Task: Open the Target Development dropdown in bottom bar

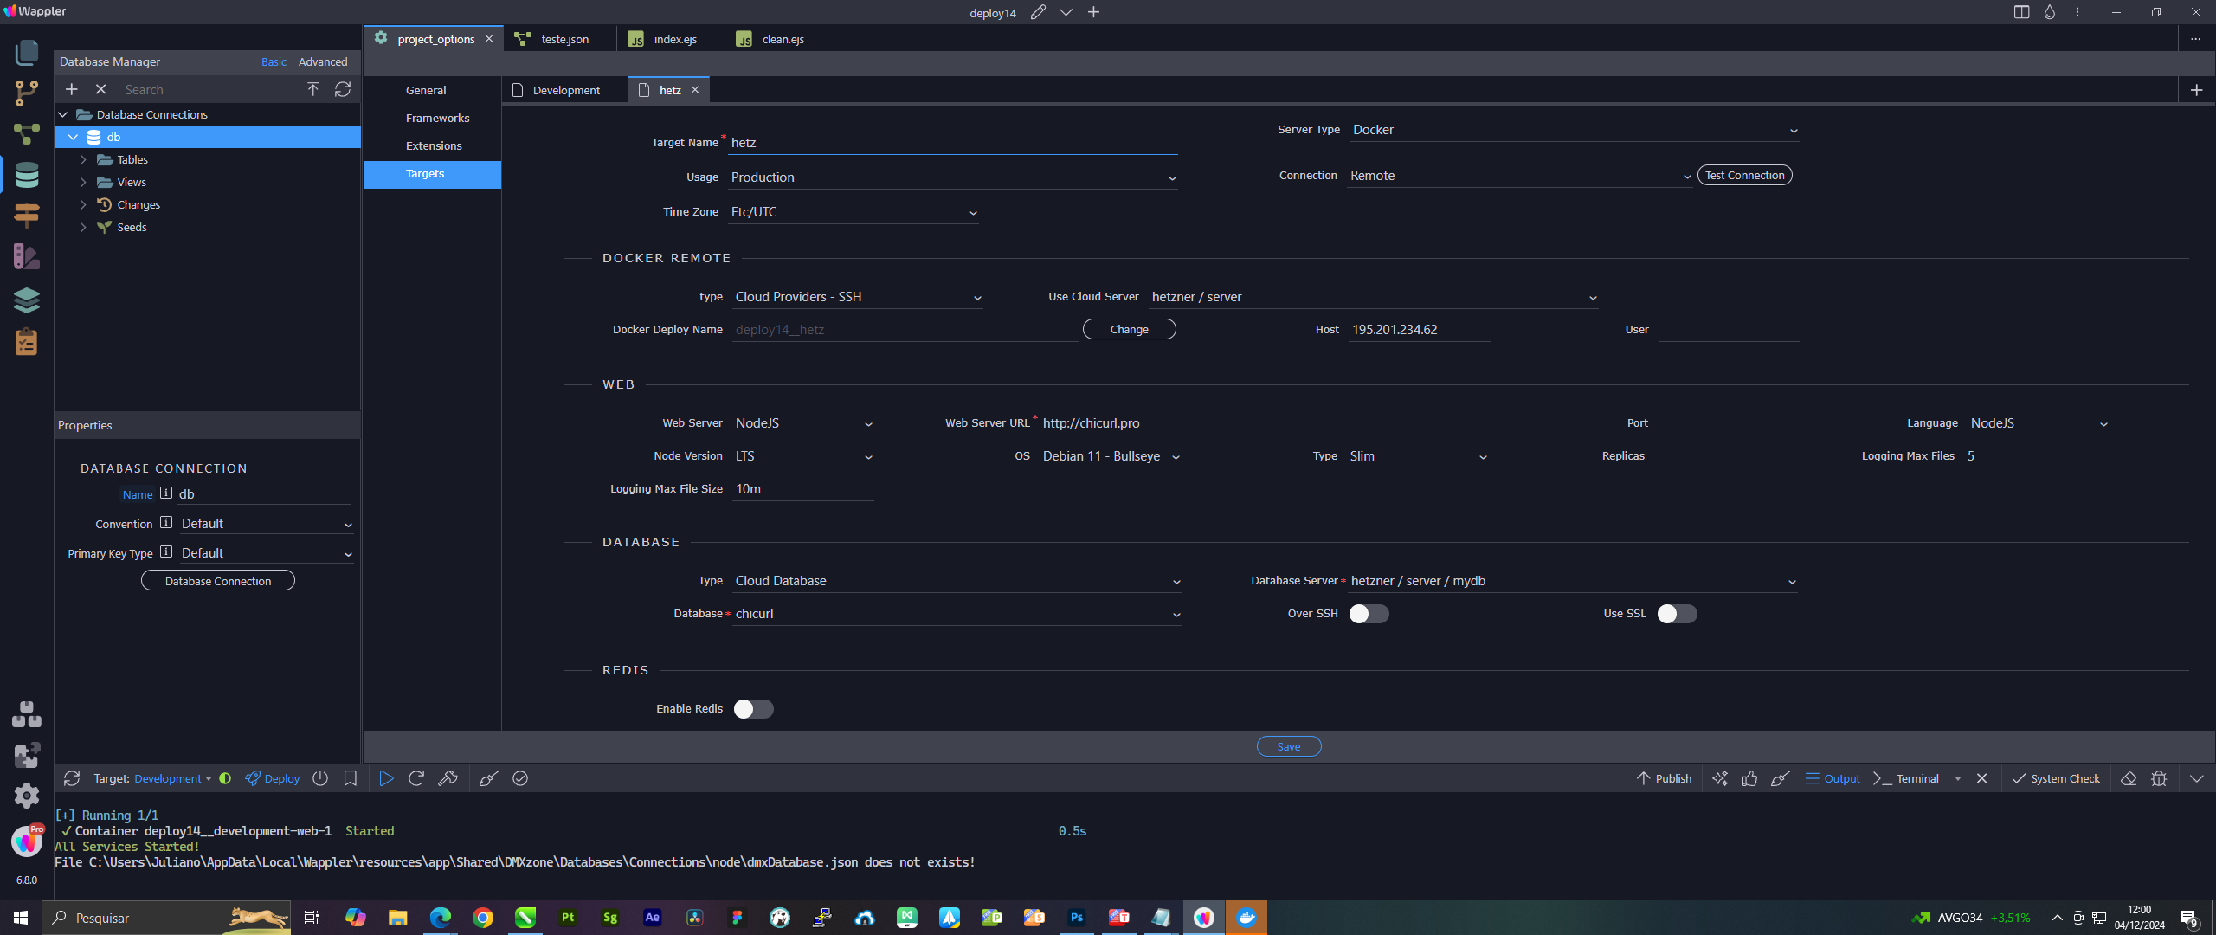Action: (173, 778)
